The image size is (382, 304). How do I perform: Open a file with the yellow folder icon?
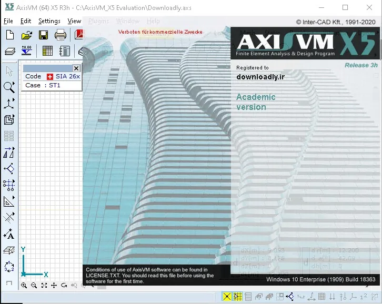coord(26,35)
